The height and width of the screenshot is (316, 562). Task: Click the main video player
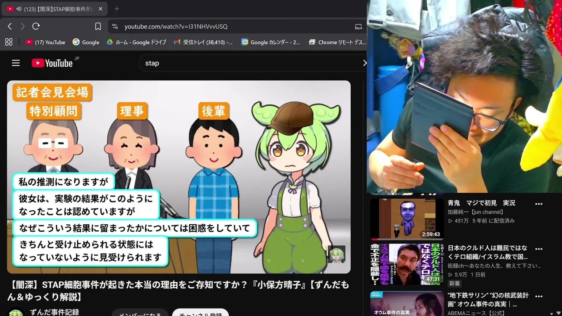179,177
